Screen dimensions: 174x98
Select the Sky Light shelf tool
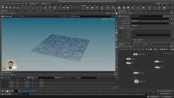(124, 8)
